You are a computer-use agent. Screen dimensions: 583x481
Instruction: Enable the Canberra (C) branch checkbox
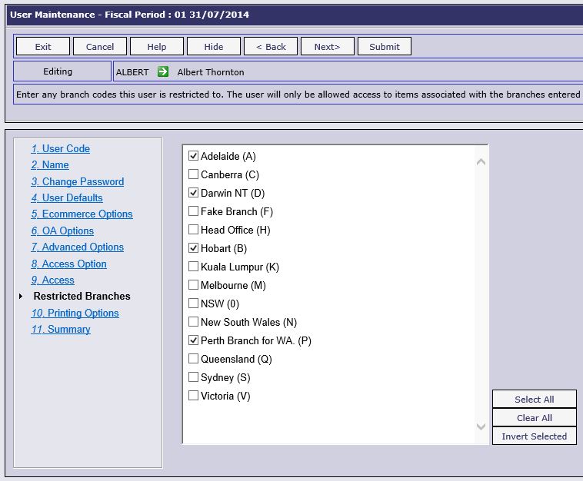pyautogui.click(x=194, y=174)
